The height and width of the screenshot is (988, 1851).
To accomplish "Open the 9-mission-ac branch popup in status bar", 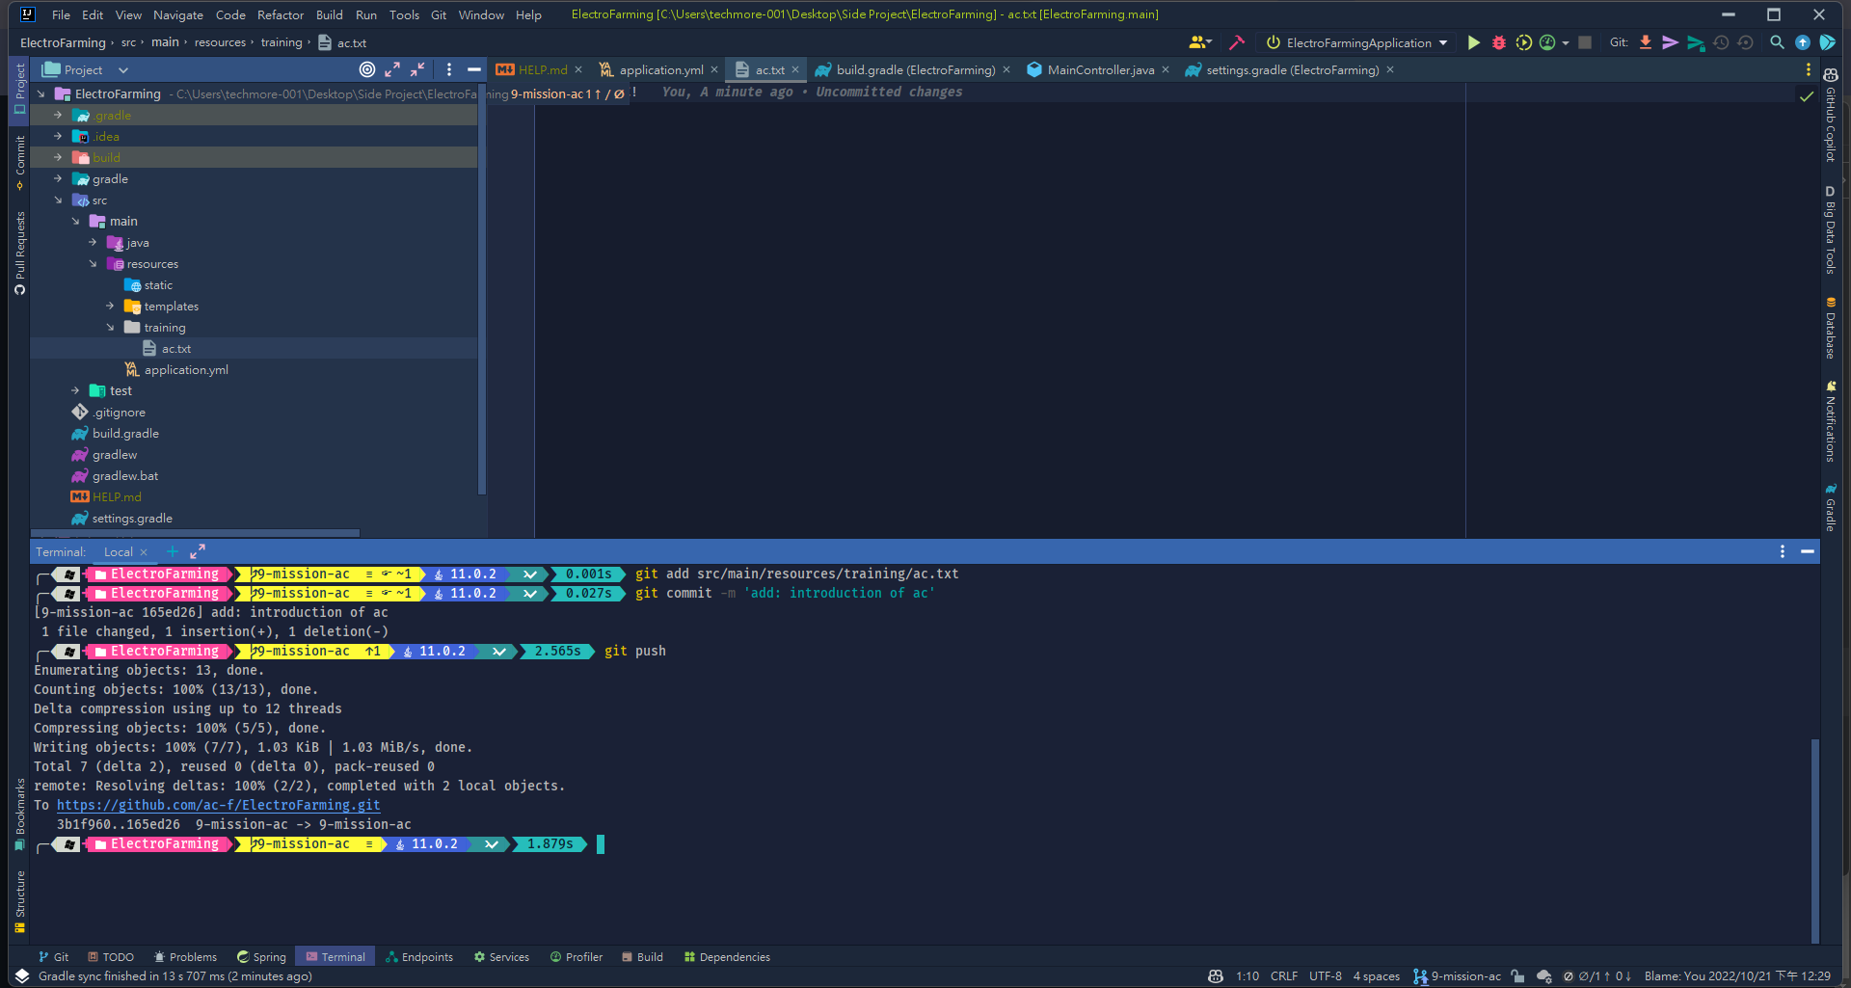I will 1457,976.
